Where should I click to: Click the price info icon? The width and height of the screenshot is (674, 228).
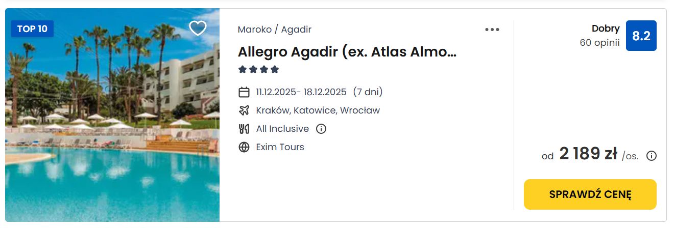coord(652,156)
